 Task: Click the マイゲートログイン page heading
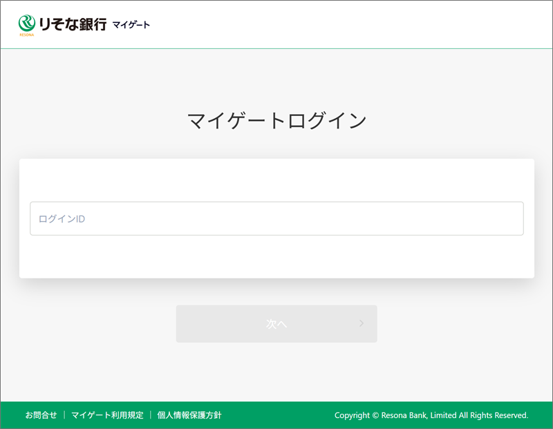[x=276, y=121]
